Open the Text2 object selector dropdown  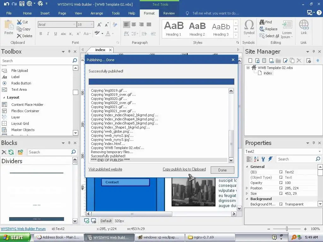(x=320, y=152)
